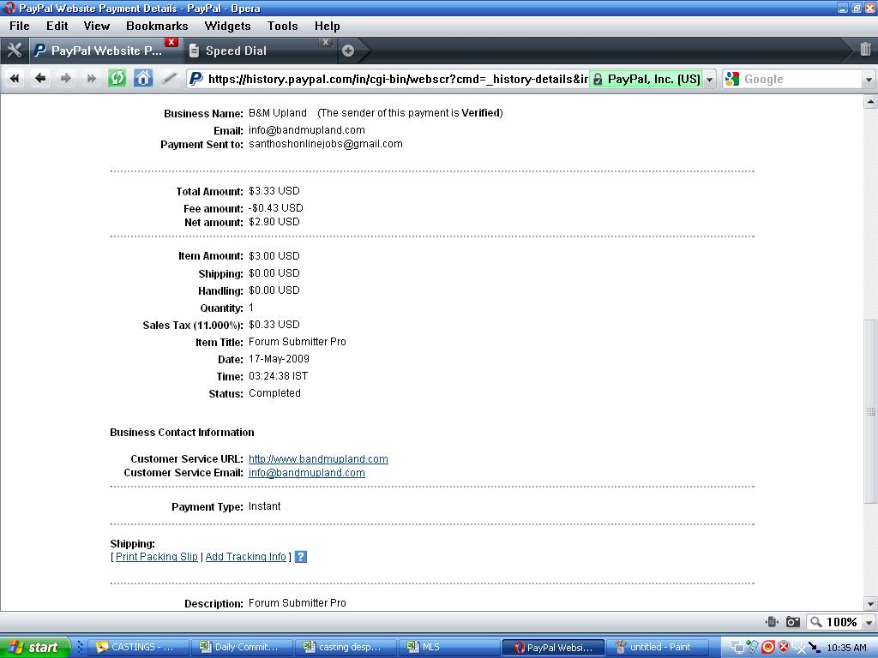This screenshot has height=658, width=878.
Task: Click the red security shield tray icon
Action: click(784, 648)
